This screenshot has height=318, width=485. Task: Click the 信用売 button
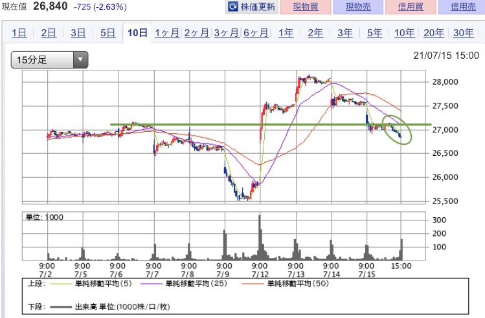click(463, 7)
